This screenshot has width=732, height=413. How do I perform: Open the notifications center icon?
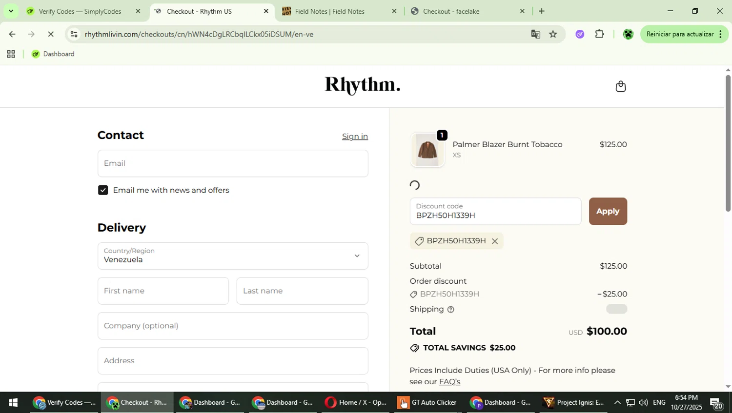point(716,403)
